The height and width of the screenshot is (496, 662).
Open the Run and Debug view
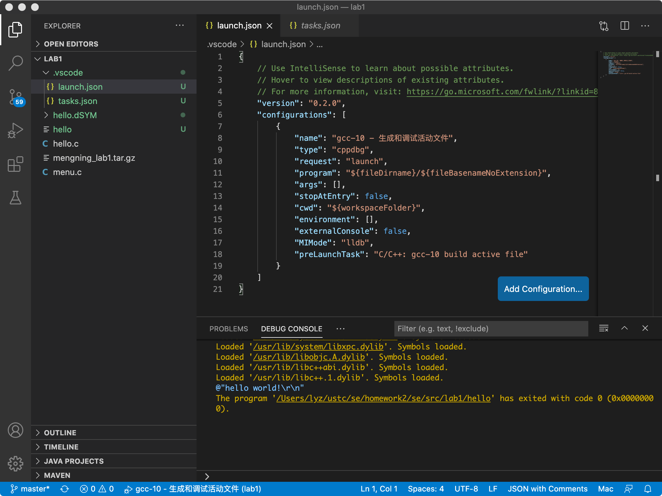point(15,130)
